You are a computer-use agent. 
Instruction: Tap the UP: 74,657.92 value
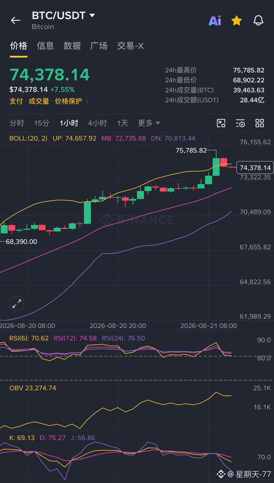tap(74, 138)
